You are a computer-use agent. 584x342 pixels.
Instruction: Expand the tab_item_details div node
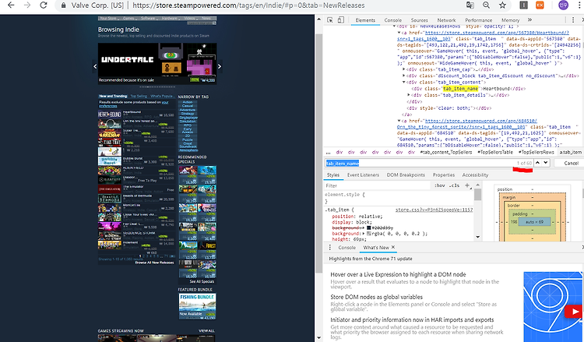point(410,95)
